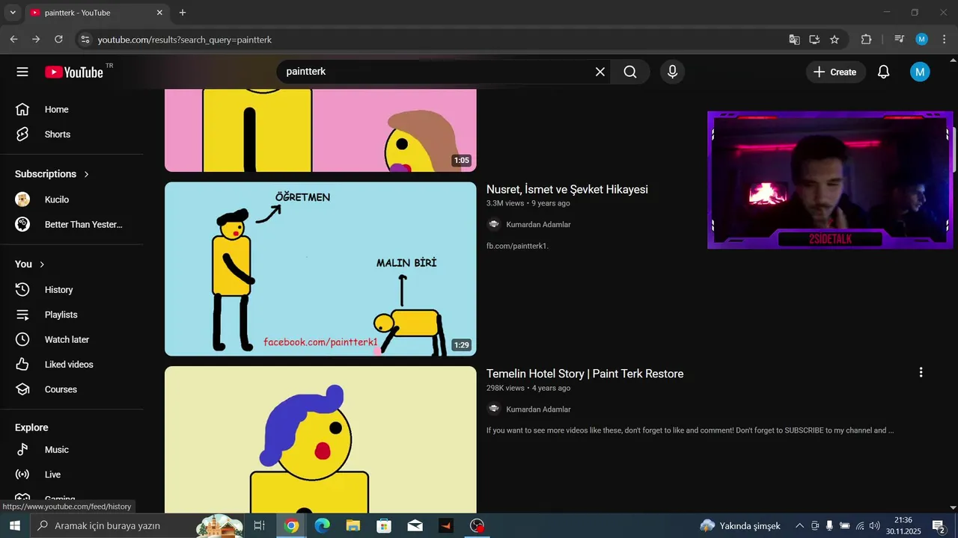Open Task View on the taskbar

click(x=259, y=526)
